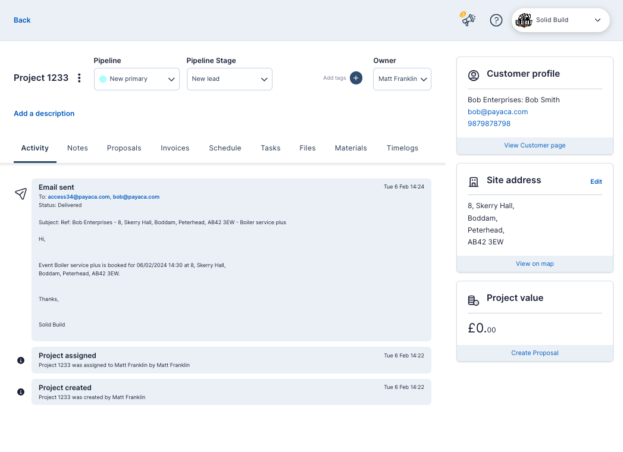
Task: Open the announcements megaphone icon
Action: 468,20
